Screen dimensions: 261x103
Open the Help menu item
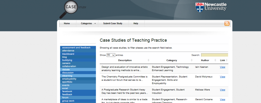pos(136,24)
